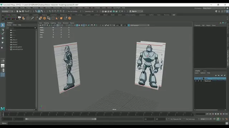Click play forwards button
Viewport: 229px width, 128px height.
point(218,114)
